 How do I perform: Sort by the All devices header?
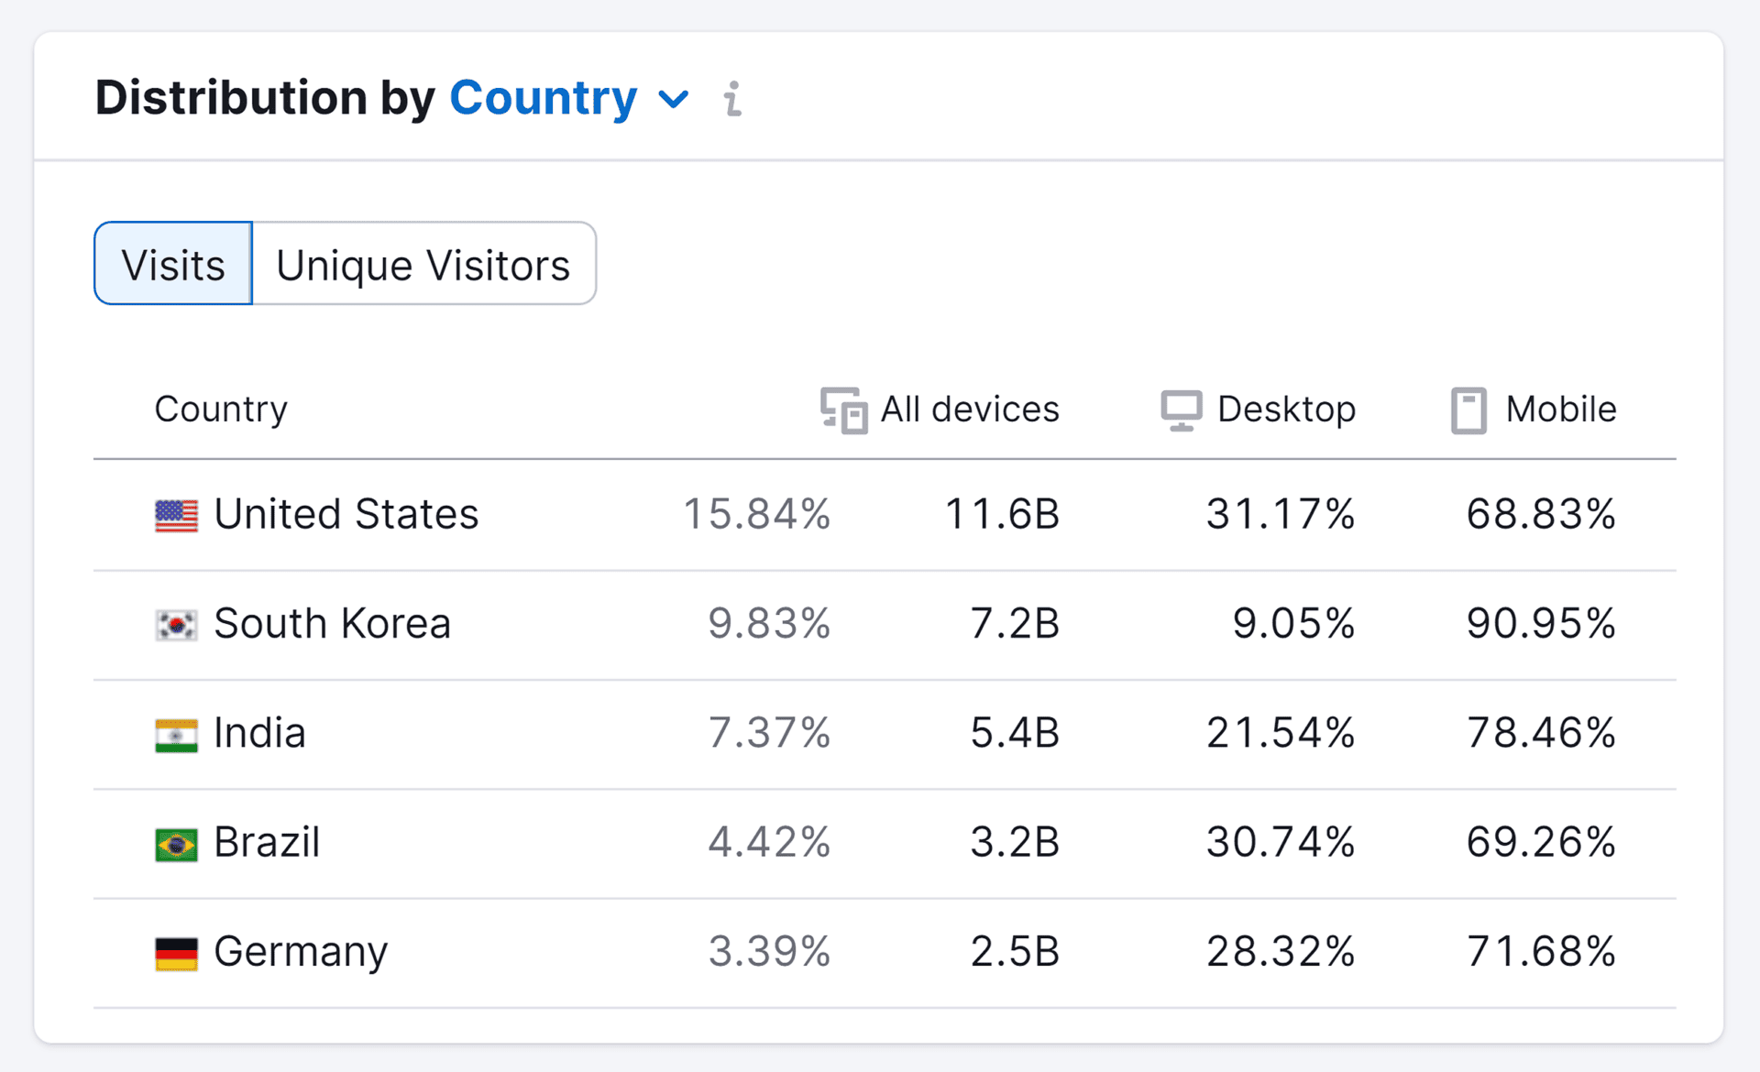[x=969, y=409]
